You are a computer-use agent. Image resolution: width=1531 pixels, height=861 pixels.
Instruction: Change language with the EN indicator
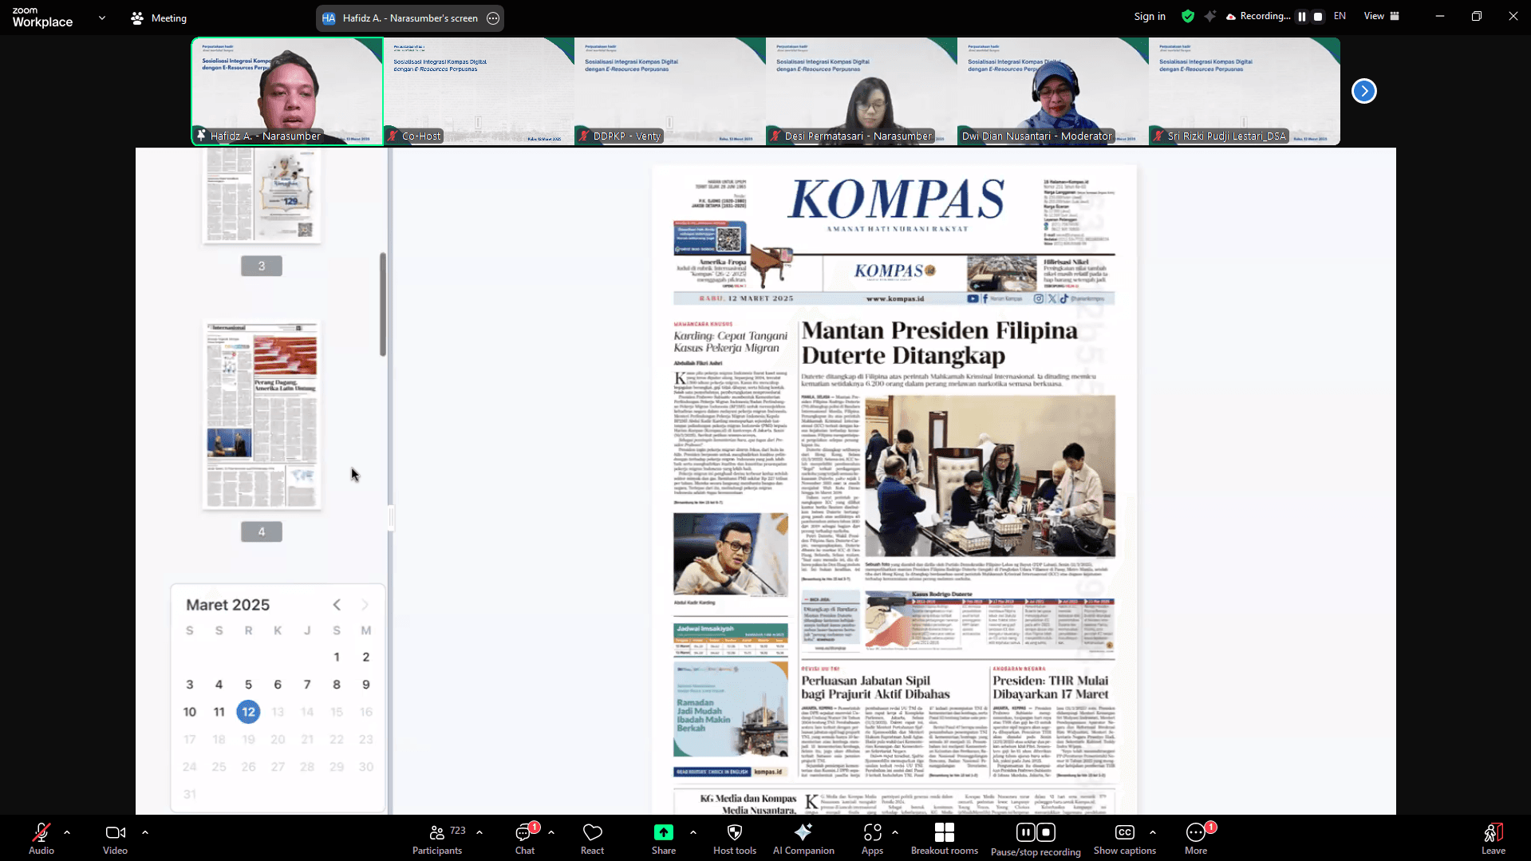pos(1340,16)
